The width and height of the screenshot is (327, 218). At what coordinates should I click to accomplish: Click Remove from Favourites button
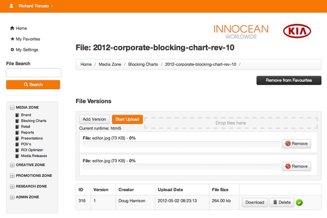[x=289, y=80]
